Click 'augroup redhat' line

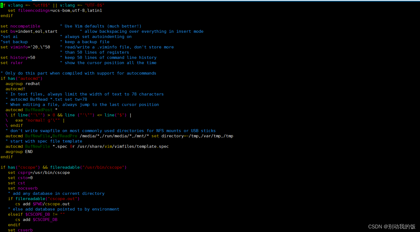click(x=23, y=84)
